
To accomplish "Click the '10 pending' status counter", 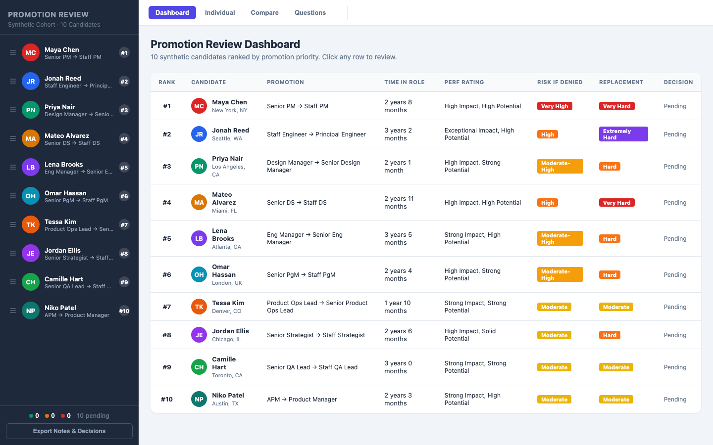I will click(93, 416).
